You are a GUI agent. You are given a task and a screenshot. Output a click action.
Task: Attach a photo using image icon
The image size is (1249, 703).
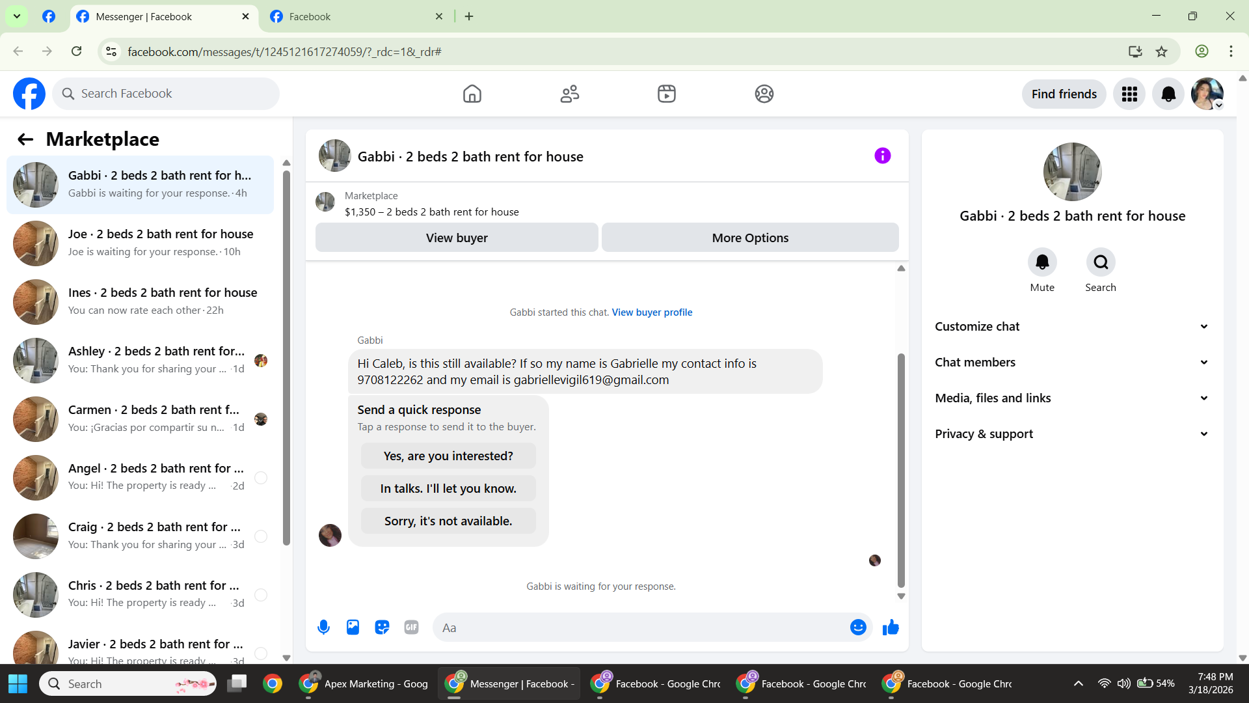pos(353,627)
